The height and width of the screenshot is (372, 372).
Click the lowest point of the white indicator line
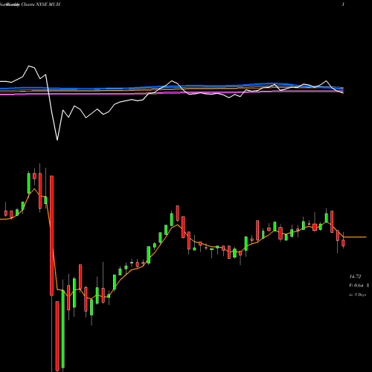(x=57, y=140)
